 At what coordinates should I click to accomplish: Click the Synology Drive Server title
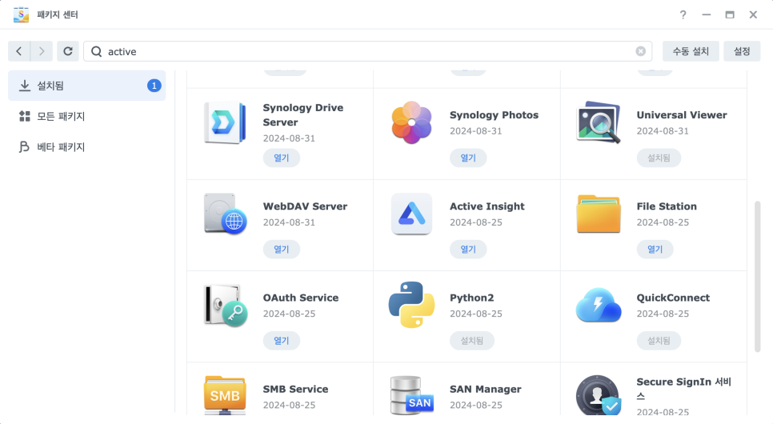point(303,115)
